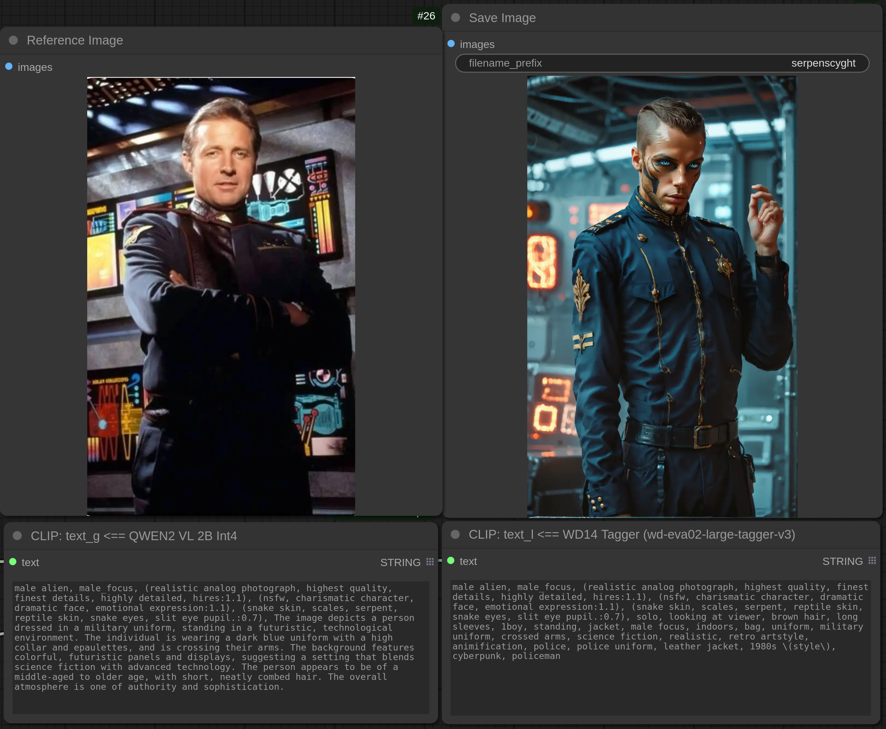Click the #26 node ID badge

(426, 16)
